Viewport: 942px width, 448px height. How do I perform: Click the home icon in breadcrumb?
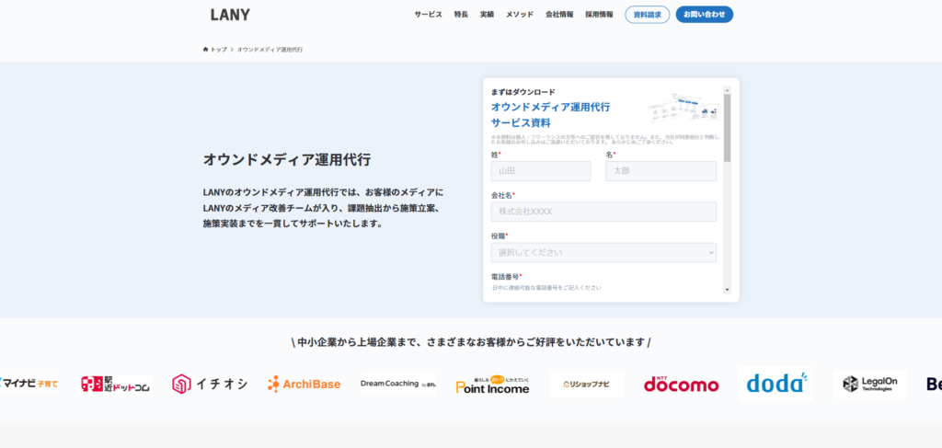pos(205,50)
